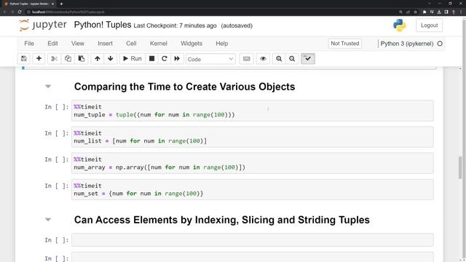Click the eye icon in the toolbar
The width and height of the screenshot is (466, 262).
[x=263, y=59]
